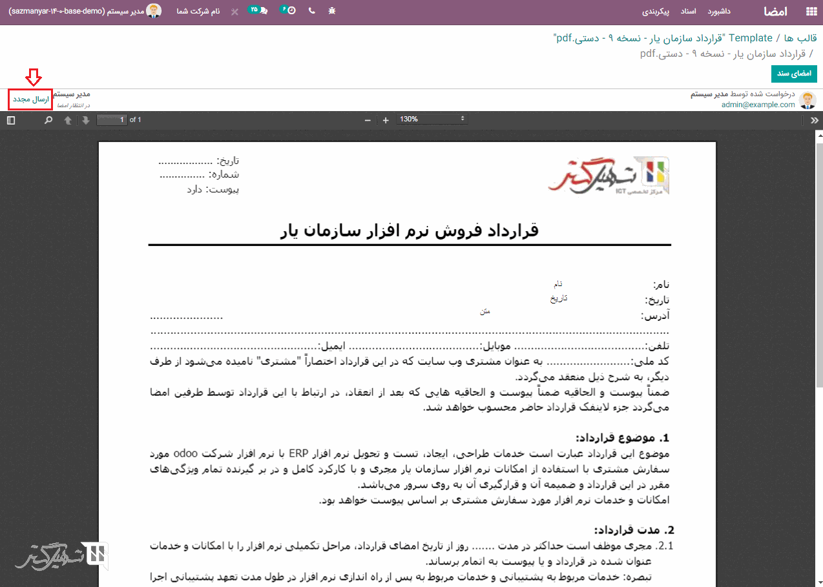
Task: Click the امضای سند button
Action: tap(794, 74)
